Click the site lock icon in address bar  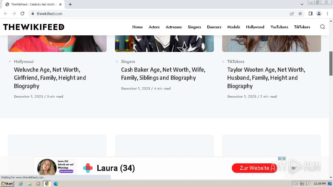33,14
